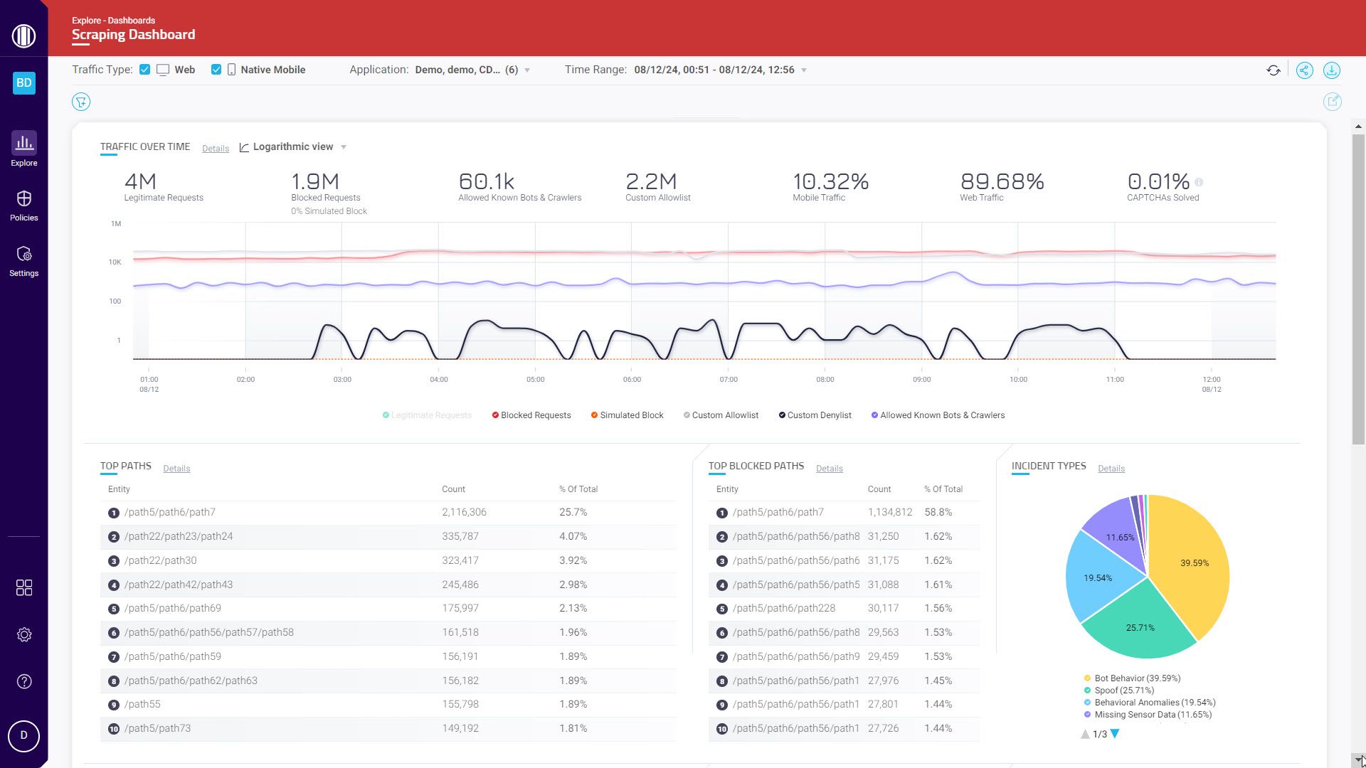This screenshot has width=1366, height=768.
Task: Open the add filter funnel icon
Action: coord(81,102)
